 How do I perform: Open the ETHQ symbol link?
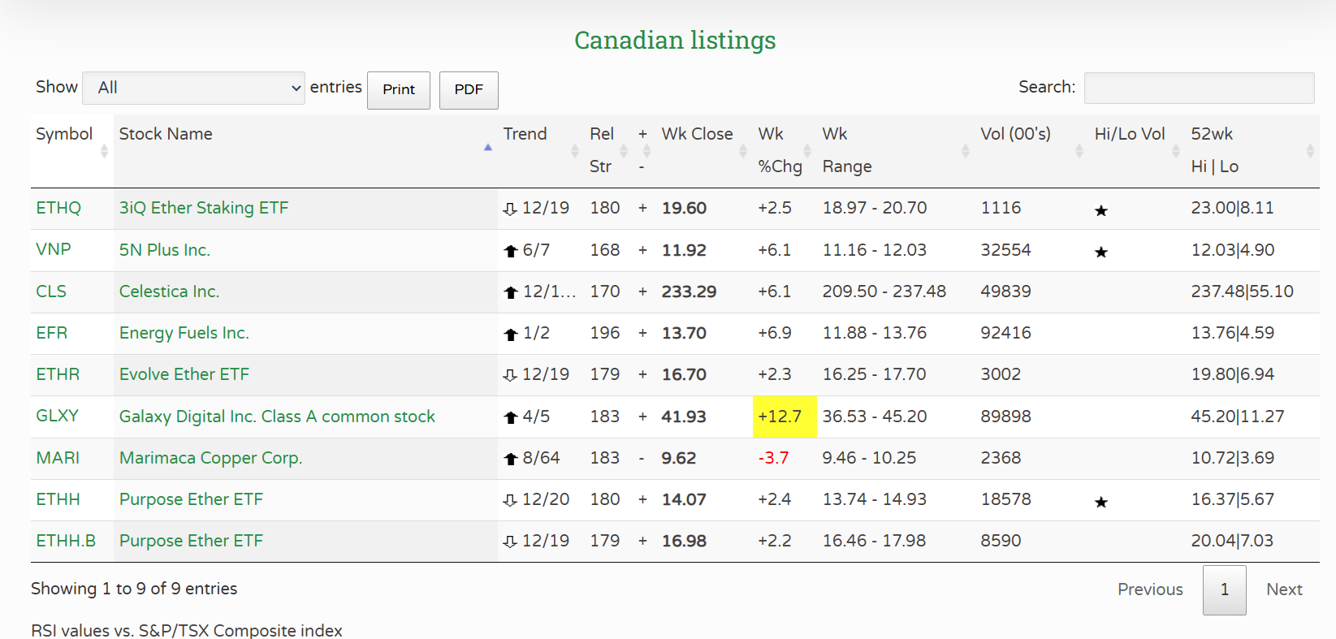point(58,208)
